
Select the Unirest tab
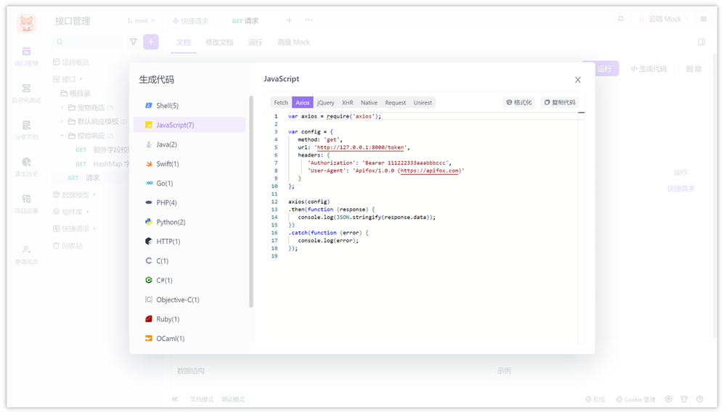[x=423, y=103]
